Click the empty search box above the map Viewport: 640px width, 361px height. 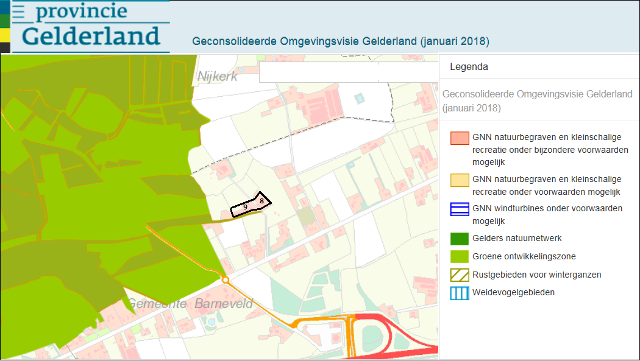click(x=349, y=72)
